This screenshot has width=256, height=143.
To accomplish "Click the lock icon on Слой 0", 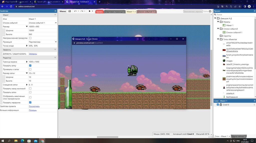I will click(220, 105).
